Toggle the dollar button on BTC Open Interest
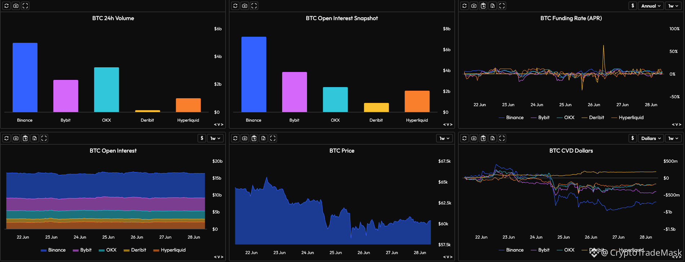Image resolution: width=685 pixels, height=262 pixels. 202,138
